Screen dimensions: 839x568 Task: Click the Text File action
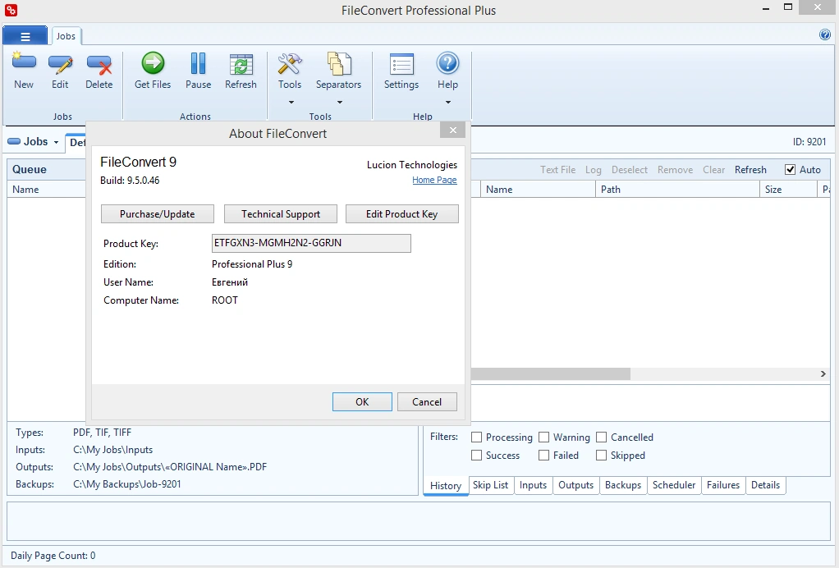click(557, 170)
